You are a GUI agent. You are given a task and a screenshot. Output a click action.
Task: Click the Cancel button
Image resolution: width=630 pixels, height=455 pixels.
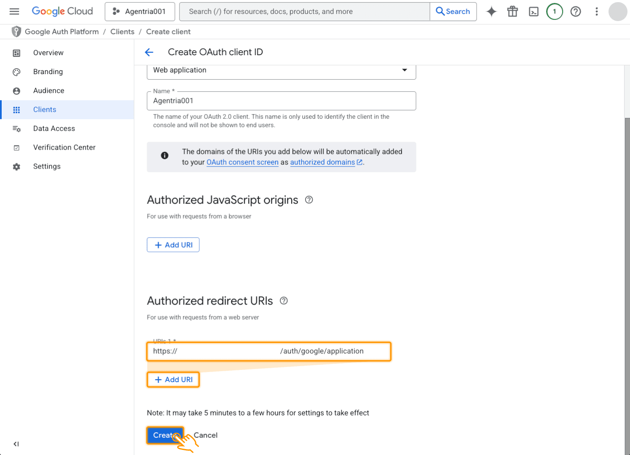[206, 435]
